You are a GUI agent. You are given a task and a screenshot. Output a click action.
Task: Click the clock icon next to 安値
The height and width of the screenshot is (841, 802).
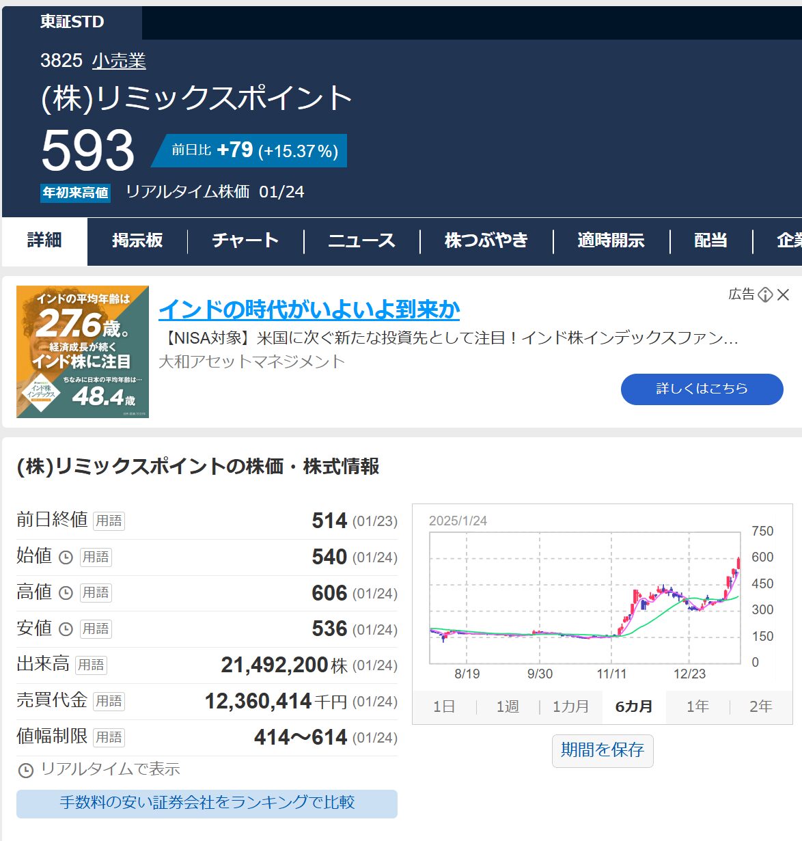click(x=66, y=629)
